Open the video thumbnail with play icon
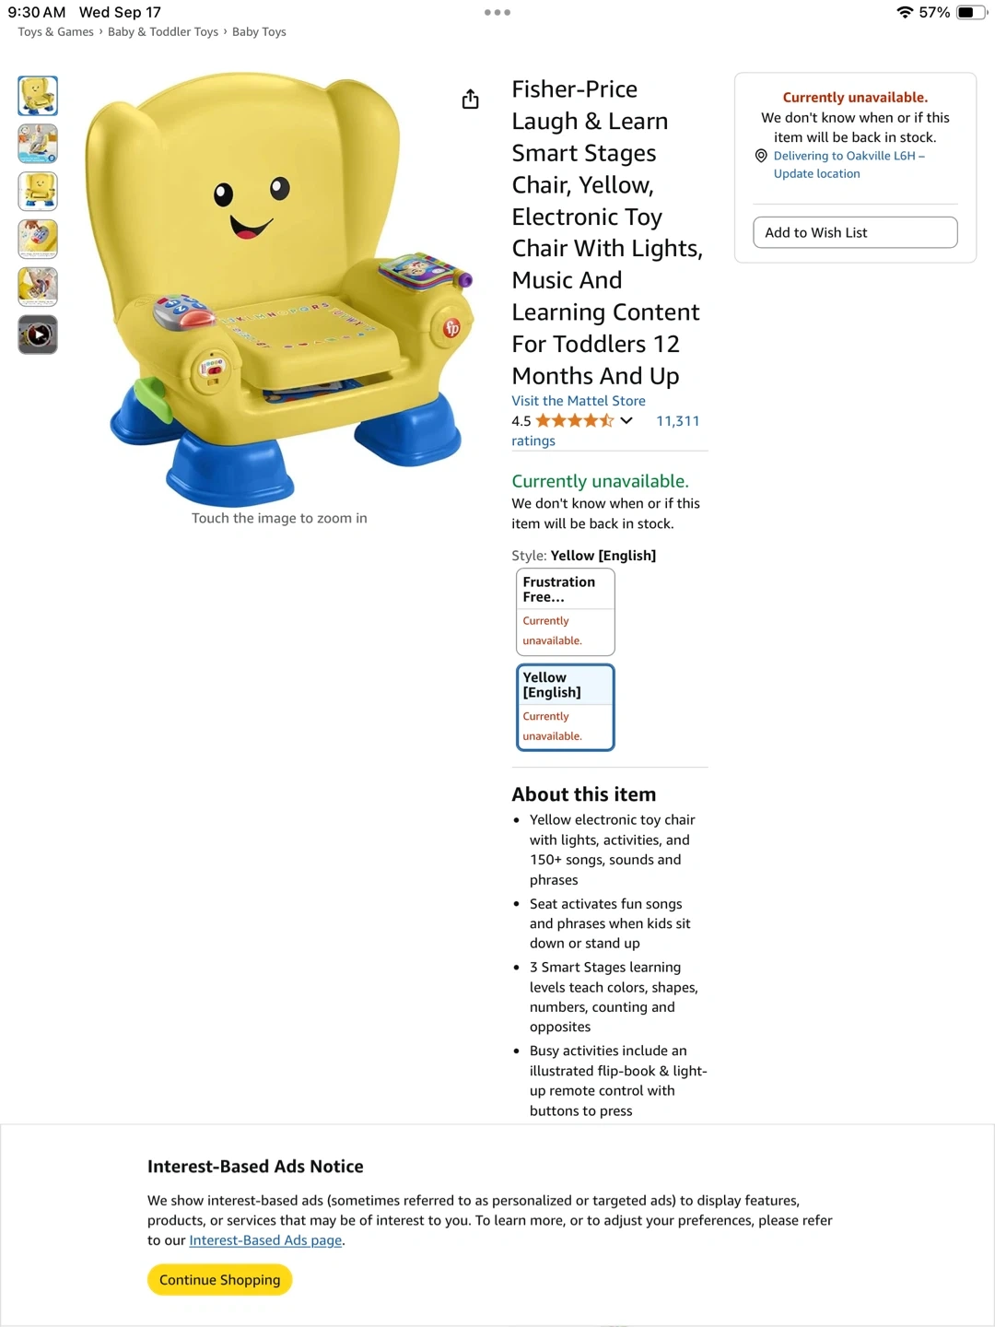The height and width of the screenshot is (1327, 995). point(38,335)
